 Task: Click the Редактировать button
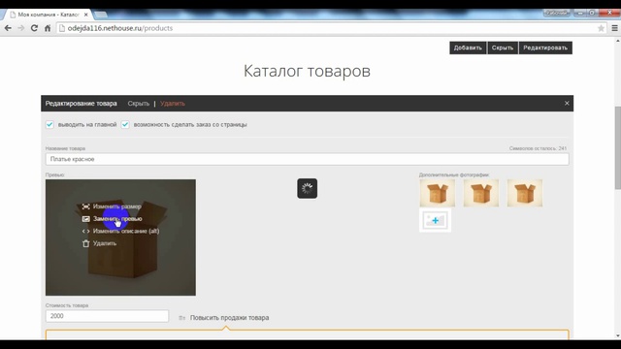[545, 48]
